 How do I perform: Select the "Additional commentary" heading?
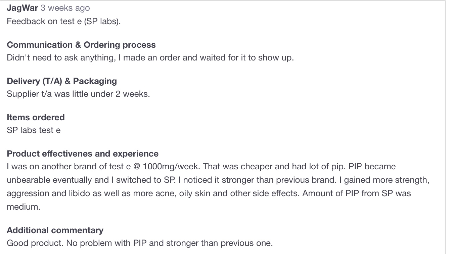coord(55,230)
